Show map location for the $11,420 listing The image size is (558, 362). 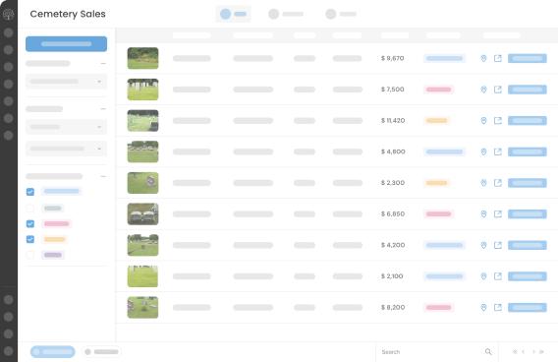click(x=483, y=120)
